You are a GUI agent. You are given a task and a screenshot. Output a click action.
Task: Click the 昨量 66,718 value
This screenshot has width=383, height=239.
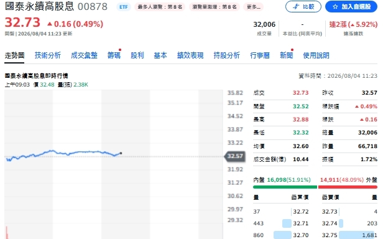coord(367,146)
